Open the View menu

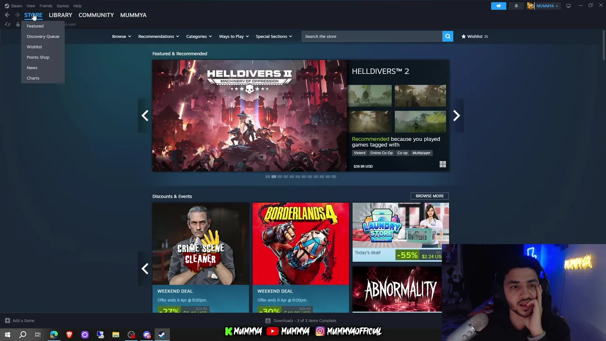(x=31, y=6)
